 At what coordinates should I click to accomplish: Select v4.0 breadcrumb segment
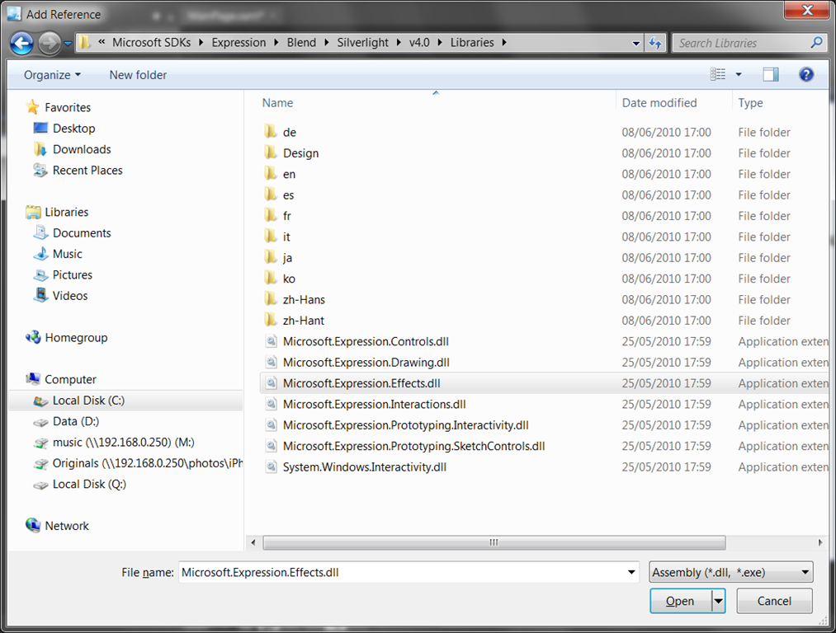click(419, 43)
